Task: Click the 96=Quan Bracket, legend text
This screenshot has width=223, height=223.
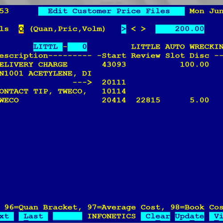Action: pyautogui.click(x=43, y=207)
